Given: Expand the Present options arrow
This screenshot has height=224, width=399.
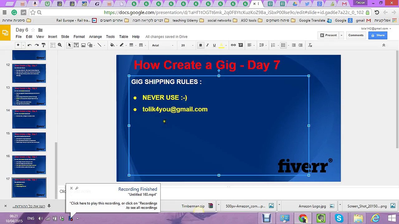Looking at the screenshot, I should (341, 35).
